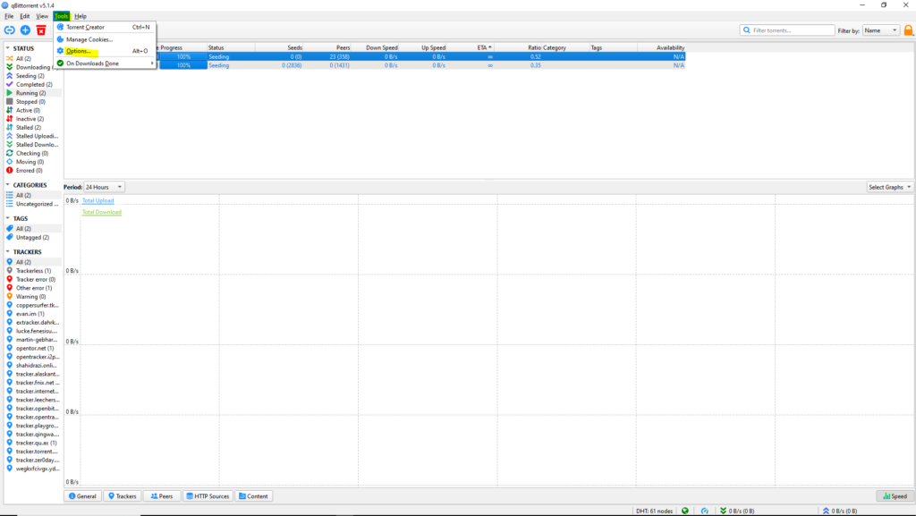Sort by the ETA column header

click(x=472, y=48)
